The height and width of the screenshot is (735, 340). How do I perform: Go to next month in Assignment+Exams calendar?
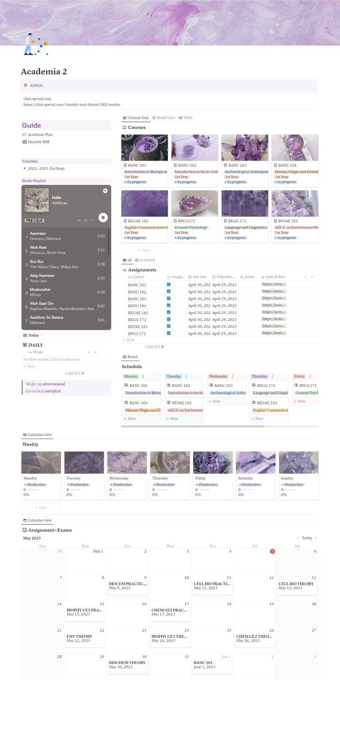point(316,538)
